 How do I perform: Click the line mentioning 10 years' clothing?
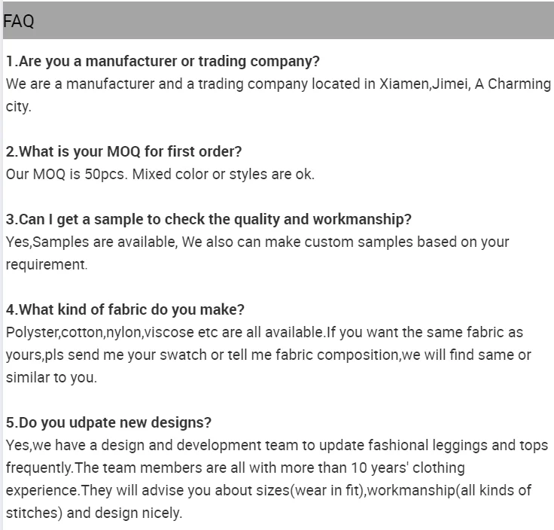click(x=235, y=468)
